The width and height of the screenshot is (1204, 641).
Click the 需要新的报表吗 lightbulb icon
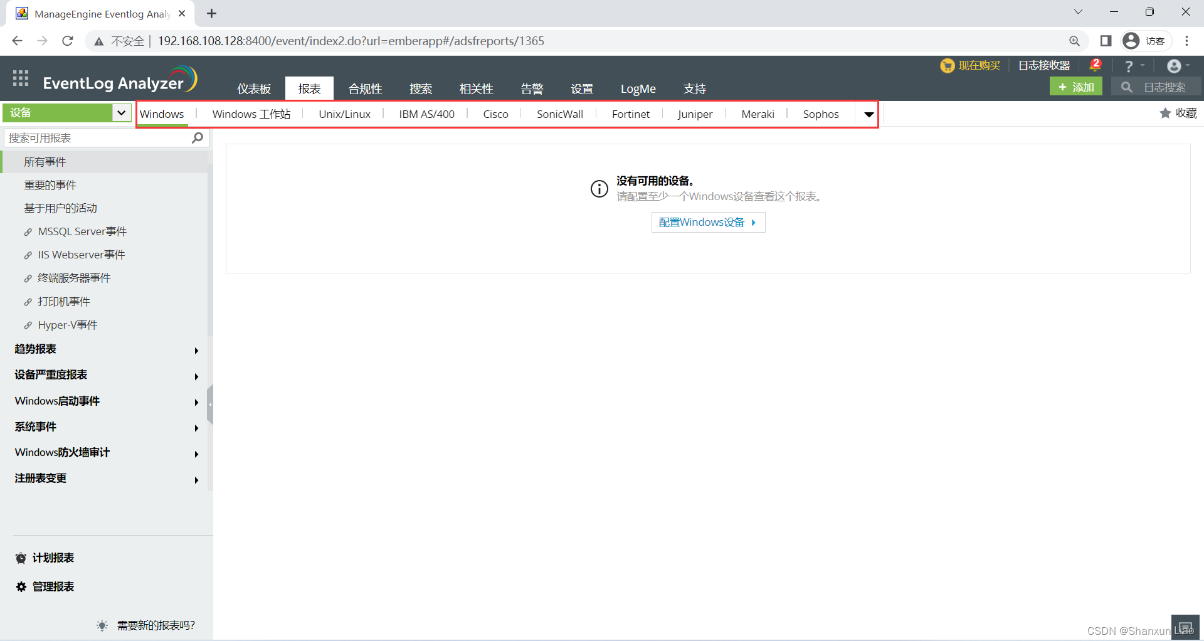102,625
